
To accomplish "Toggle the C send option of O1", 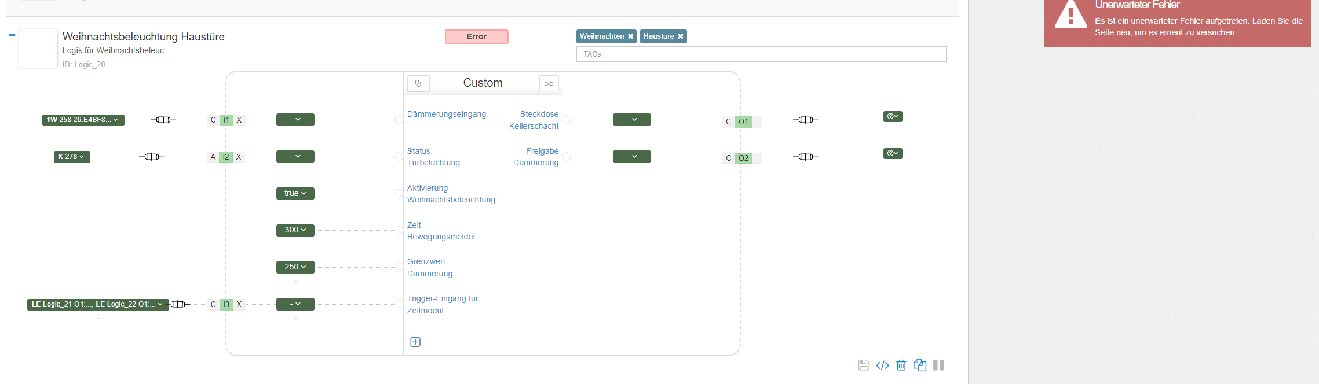I will (x=729, y=121).
